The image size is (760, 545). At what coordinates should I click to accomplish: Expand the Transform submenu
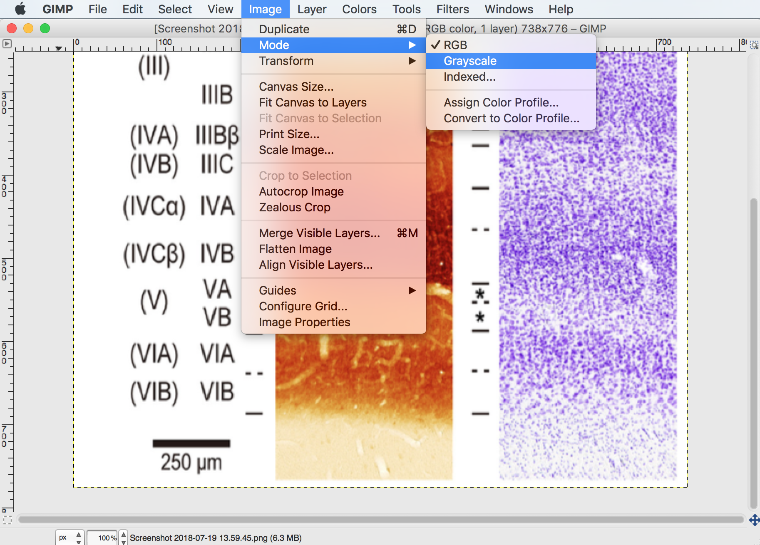coord(286,61)
